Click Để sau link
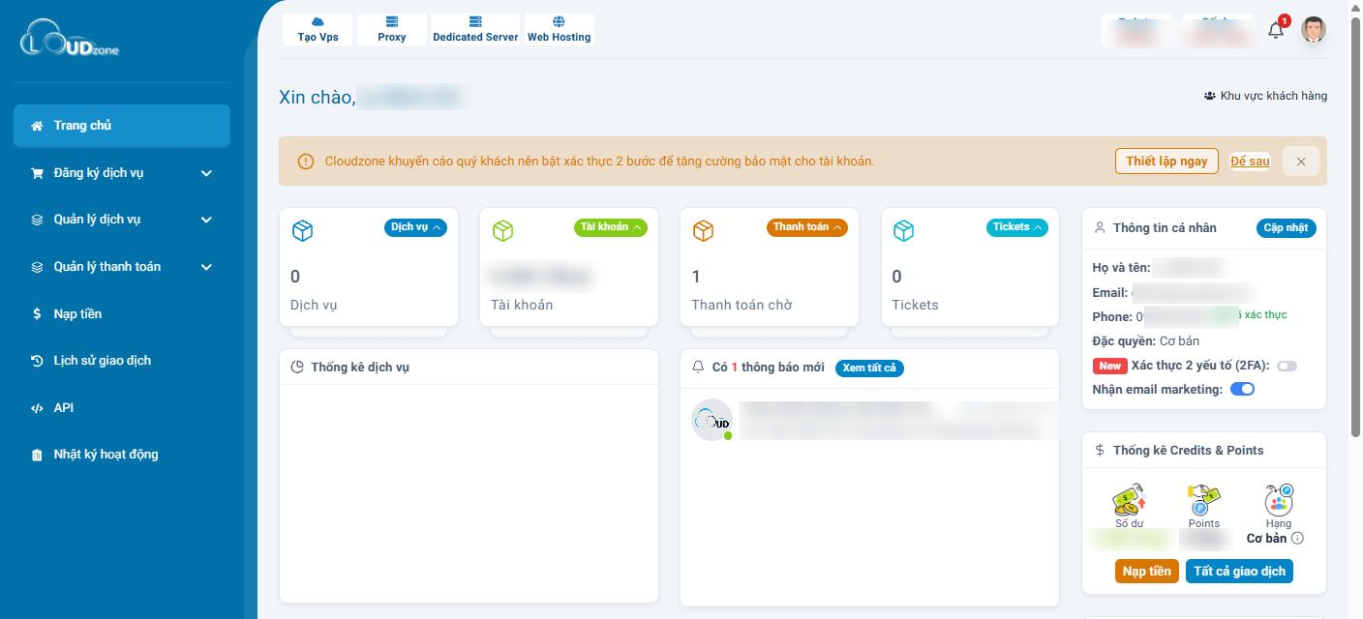Image resolution: width=1363 pixels, height=619 pixels. tap(1250, 162)
